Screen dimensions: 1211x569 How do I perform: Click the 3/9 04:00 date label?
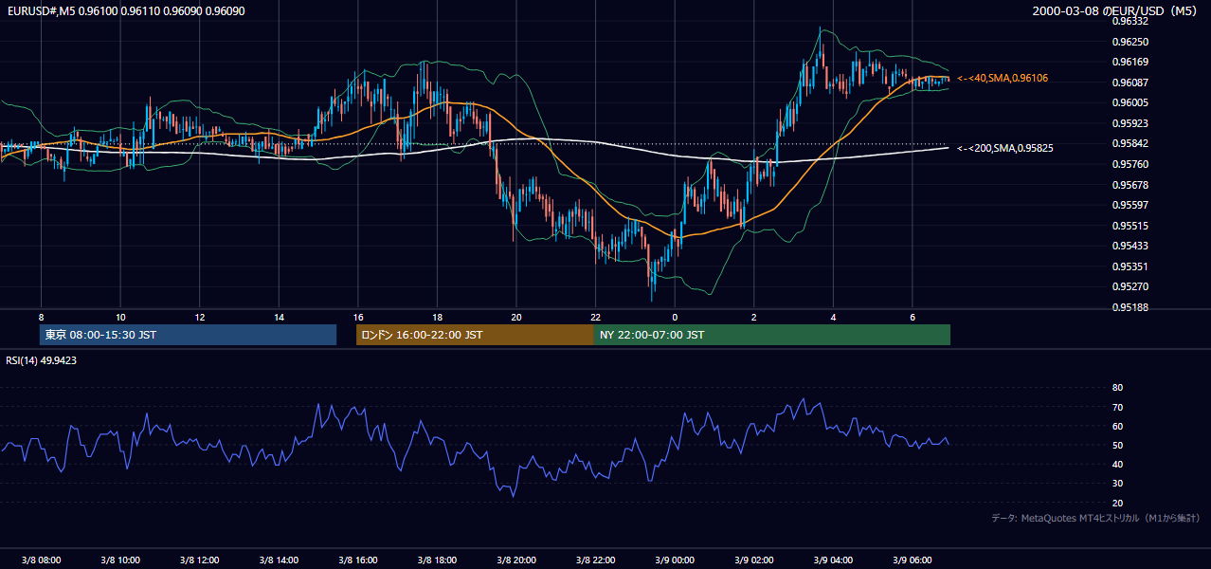click(x=833, y=560)
